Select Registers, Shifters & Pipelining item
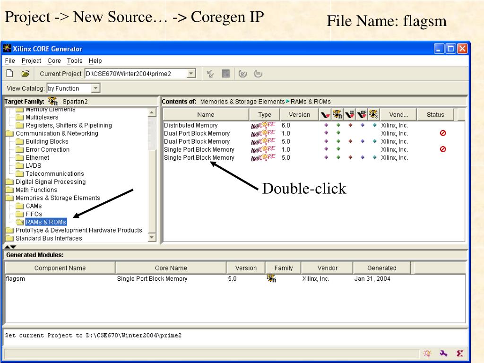Image resolution: width=484 pixels, height=363 pixels. [69, 125]
